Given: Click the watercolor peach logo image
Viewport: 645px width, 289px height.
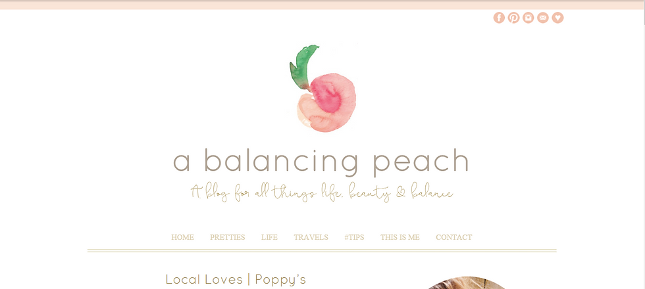Looking at the screenshot, I should [x=323, y=88].
